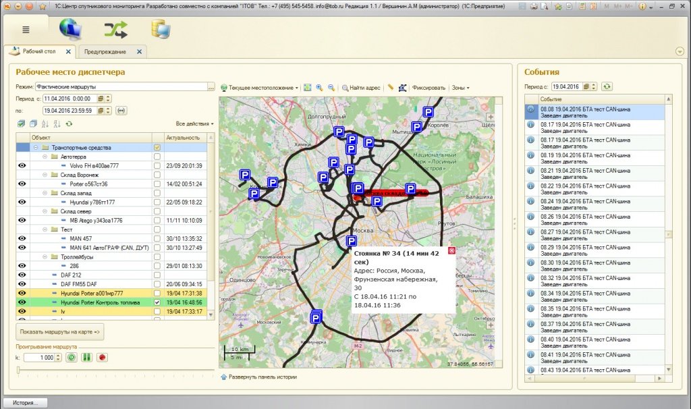Sort objects ascending A-Я
The image size is (691, 409).
pyautogui.click(x=45, y=124)
